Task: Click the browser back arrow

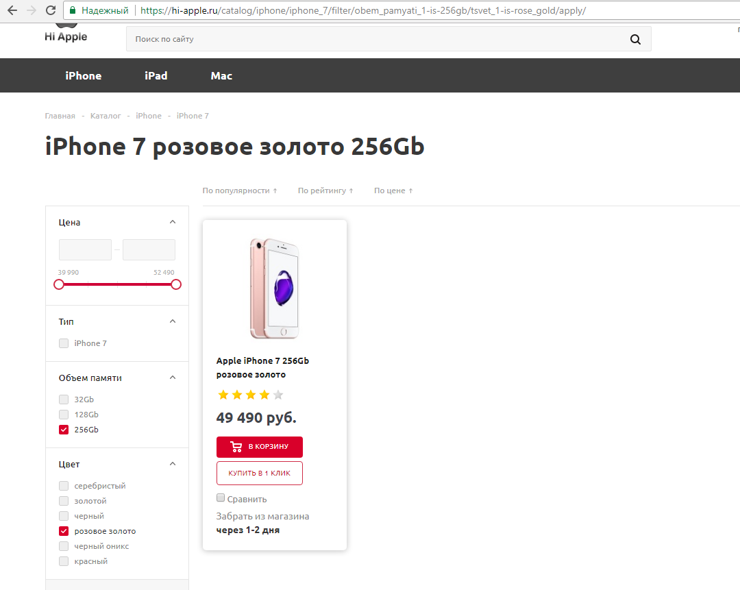Action: [x=12, y=11]
